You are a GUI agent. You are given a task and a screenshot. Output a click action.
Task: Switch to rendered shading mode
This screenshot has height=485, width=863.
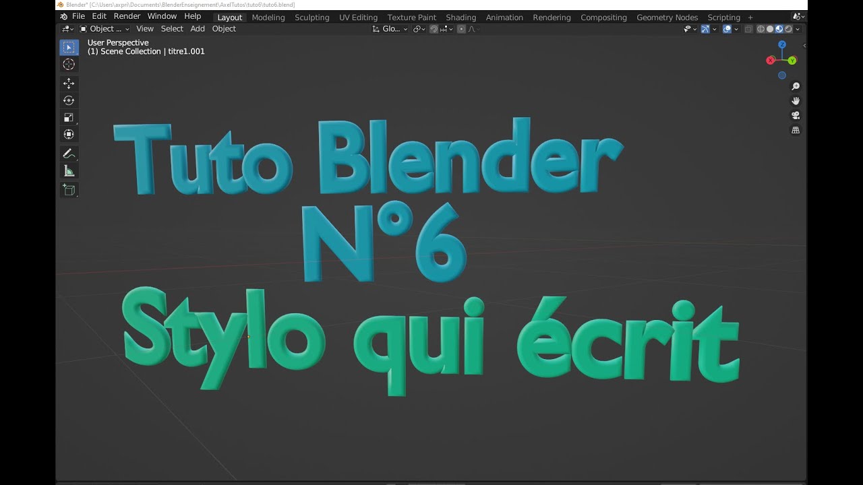788,29
